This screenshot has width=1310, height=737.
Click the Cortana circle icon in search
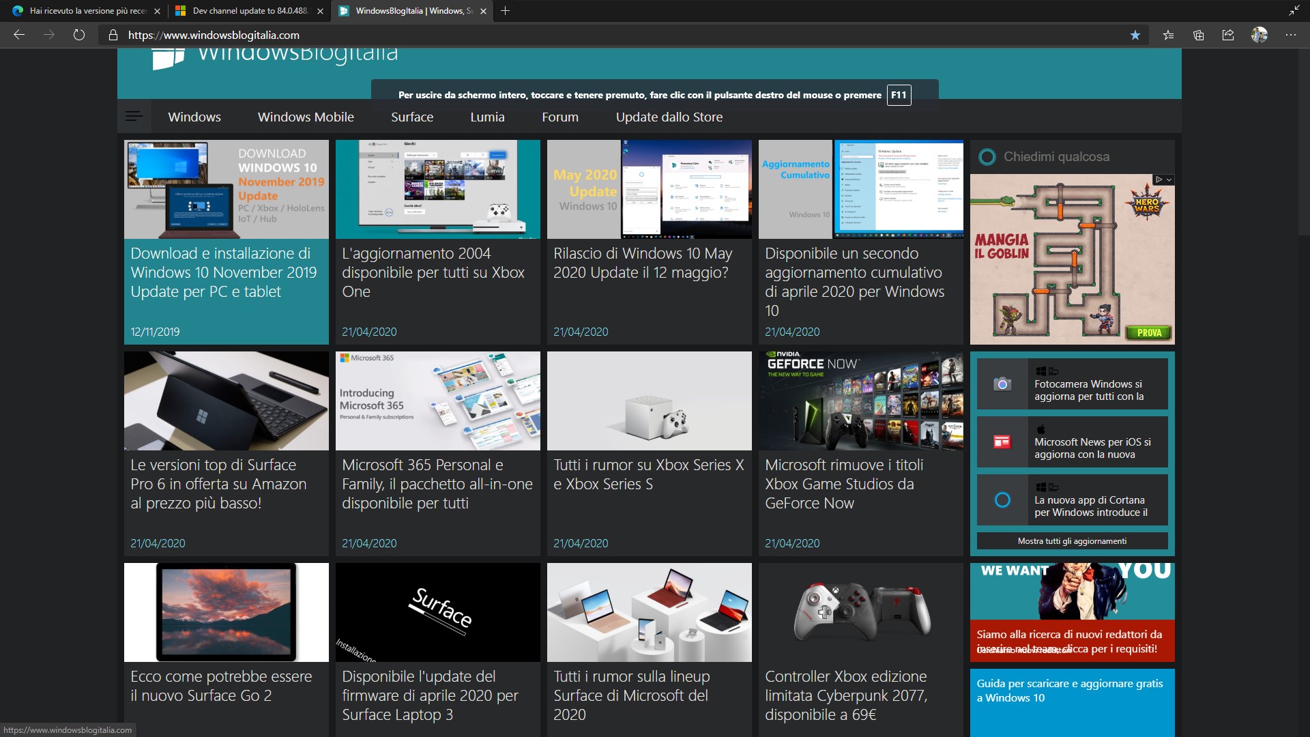987,157
